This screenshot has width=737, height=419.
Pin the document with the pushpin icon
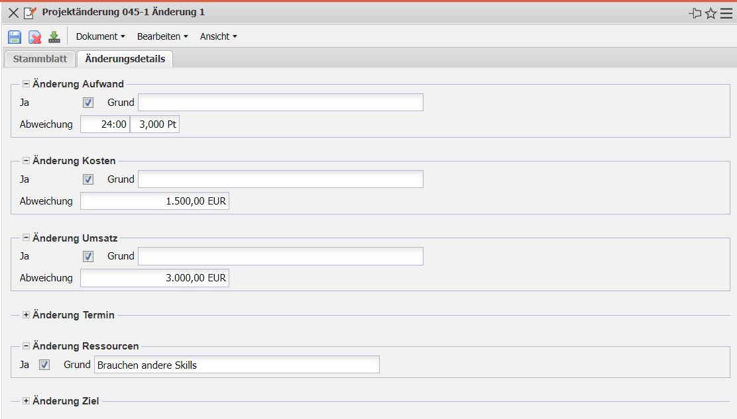point(695,13)
